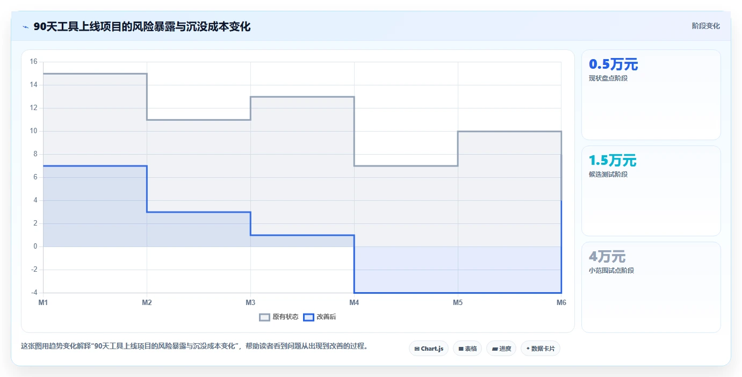Click the M4 x-axis label
The image size is (742, 377).
point(354,302)
